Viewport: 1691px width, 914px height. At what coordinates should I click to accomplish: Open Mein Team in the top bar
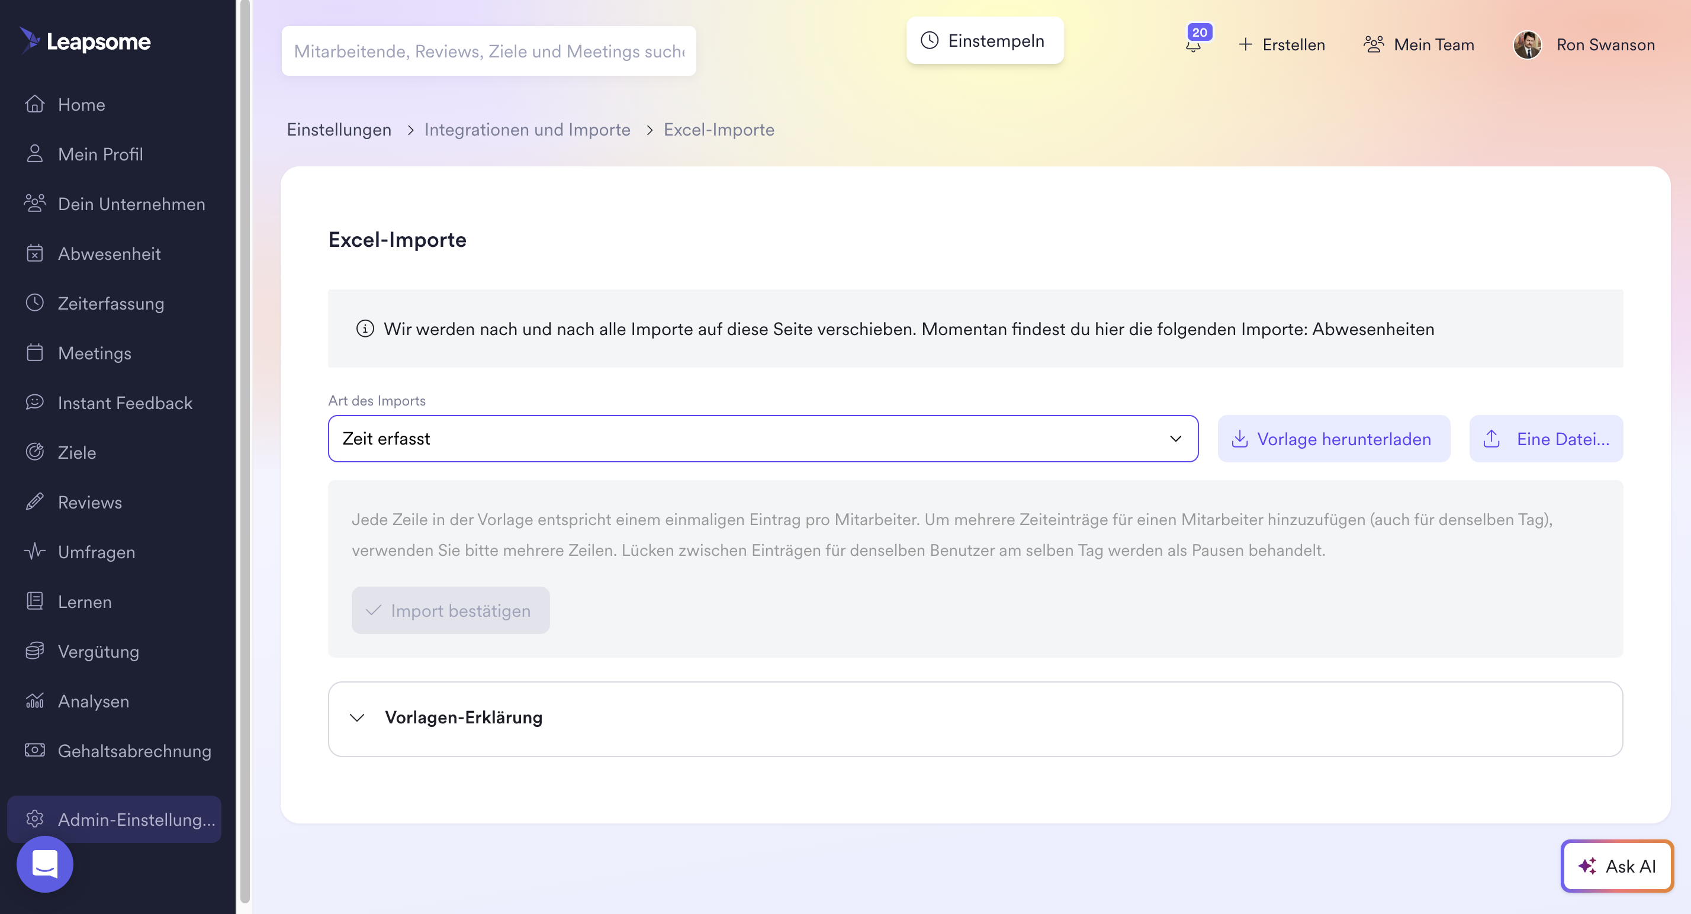(1419, 44)
